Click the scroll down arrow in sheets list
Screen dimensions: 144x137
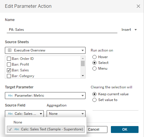tap(83, 76)
